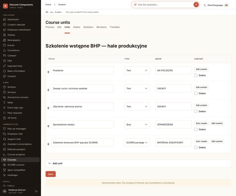Click the Canteen icon in sidebar
The image size is (236, 196).
pyautogui.click(x=4, y=56)
